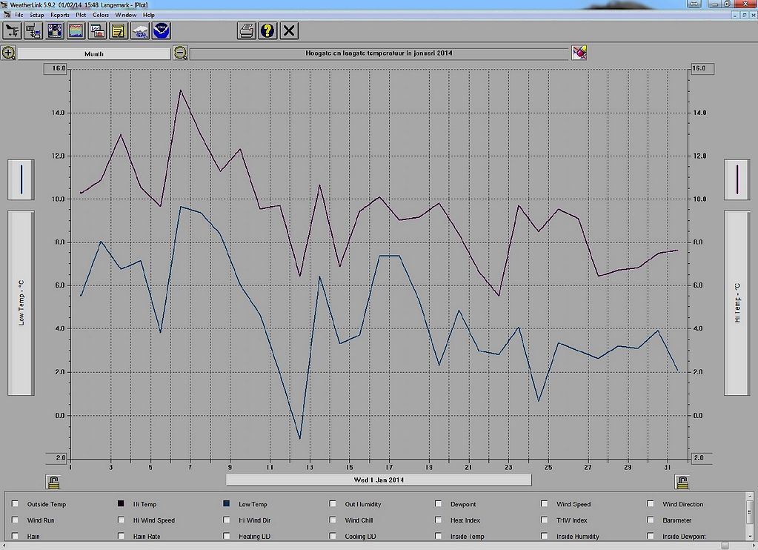This screenshot has height=550, width=758.
Task: Click the NOAA logo toolbar icon
Action: [162, 30]
